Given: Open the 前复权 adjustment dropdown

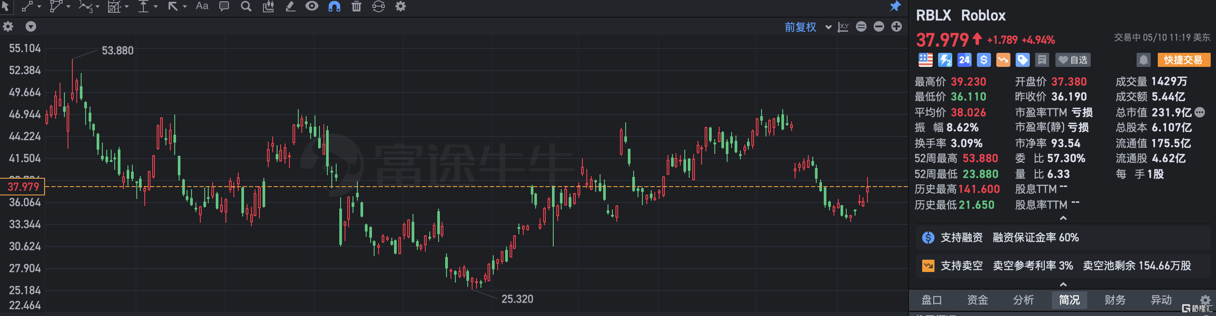Looking at the screenshot, I should click(808, 27).
